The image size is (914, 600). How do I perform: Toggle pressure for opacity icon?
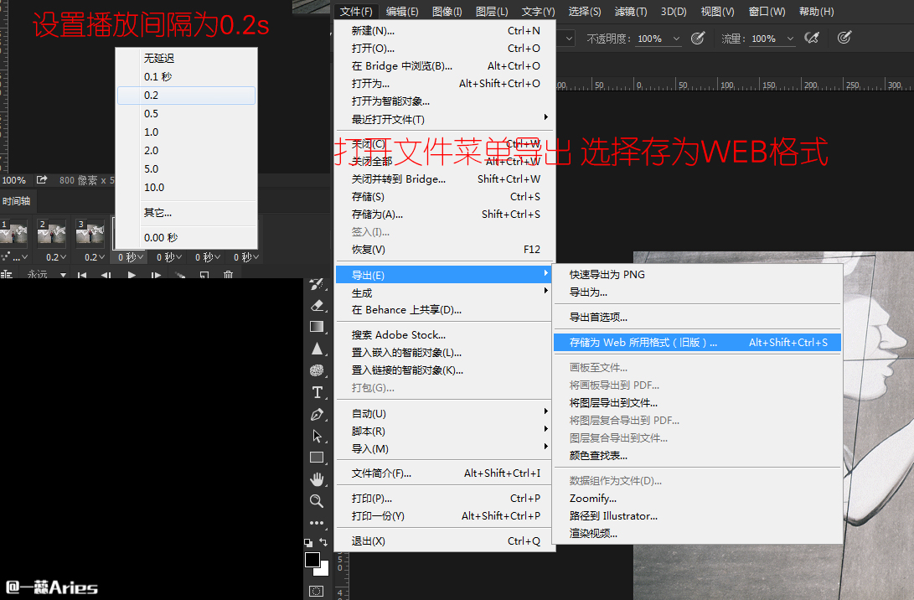point(697,38)
